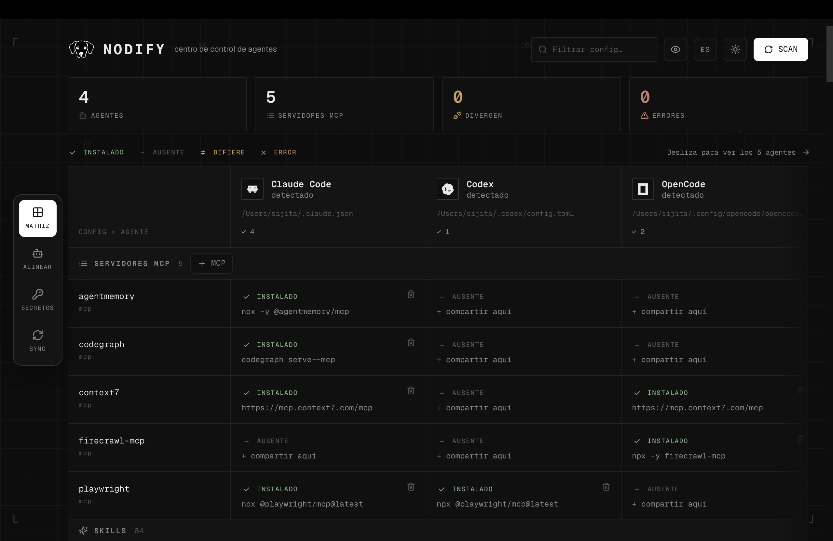The width and height of the screenshot is (833, 541).
Task: Share context7 to Codex
Action: [474, 408]
